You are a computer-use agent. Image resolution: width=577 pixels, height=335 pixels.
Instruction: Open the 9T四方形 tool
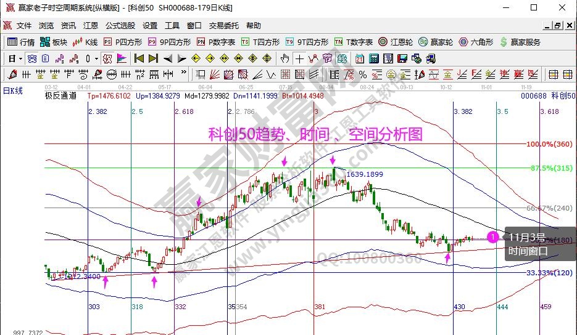(307, 42)
